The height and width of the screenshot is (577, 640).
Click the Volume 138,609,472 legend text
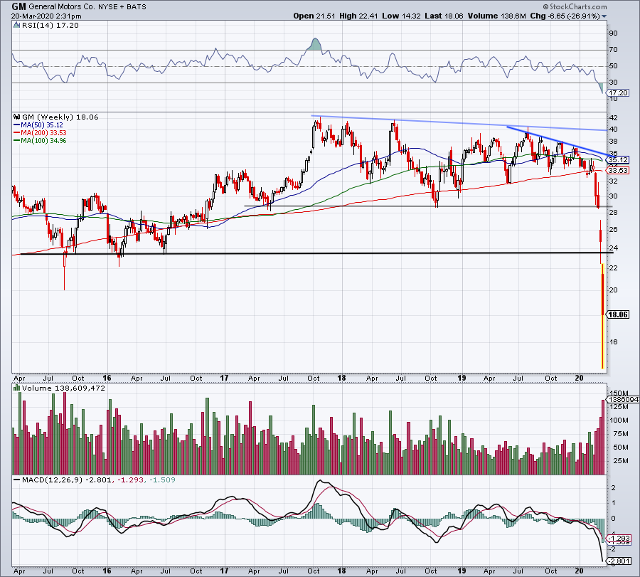coord(63,388)
